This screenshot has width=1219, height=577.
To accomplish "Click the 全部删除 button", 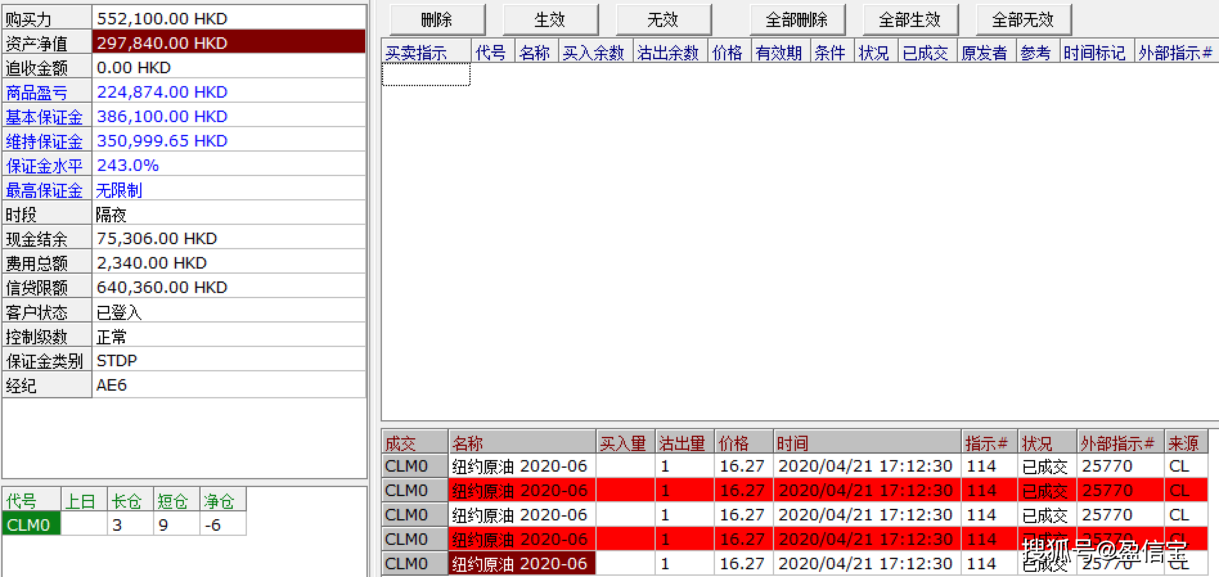I will (x=797, y=20).
